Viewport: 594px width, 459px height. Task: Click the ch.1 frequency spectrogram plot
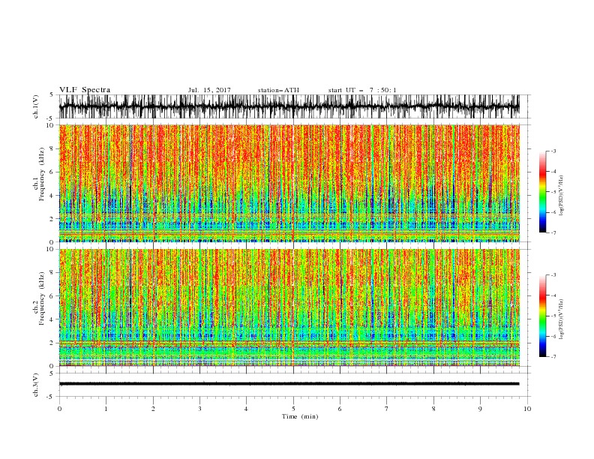pos(289,183)
